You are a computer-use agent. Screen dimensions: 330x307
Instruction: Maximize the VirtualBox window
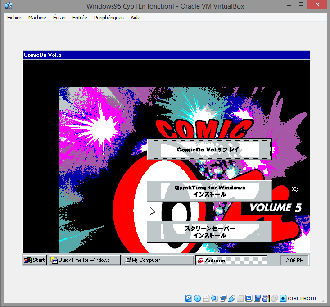coord(301,5)
